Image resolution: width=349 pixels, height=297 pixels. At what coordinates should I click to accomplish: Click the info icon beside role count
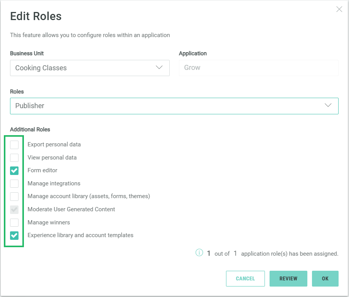pyautogui.click(x=199, y=253)
